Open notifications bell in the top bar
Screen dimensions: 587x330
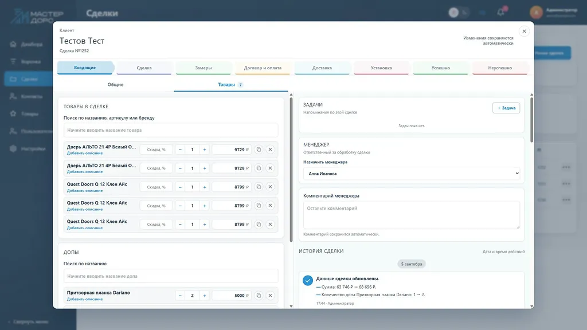pyautogui.click(x=501, y=12)
